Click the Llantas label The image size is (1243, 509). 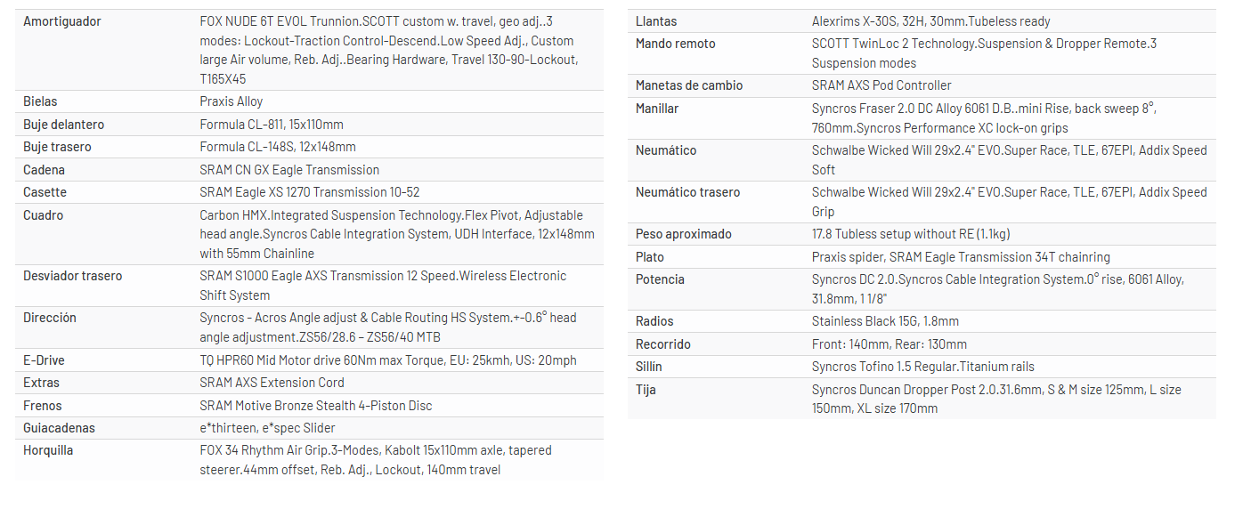click(656, 20)
